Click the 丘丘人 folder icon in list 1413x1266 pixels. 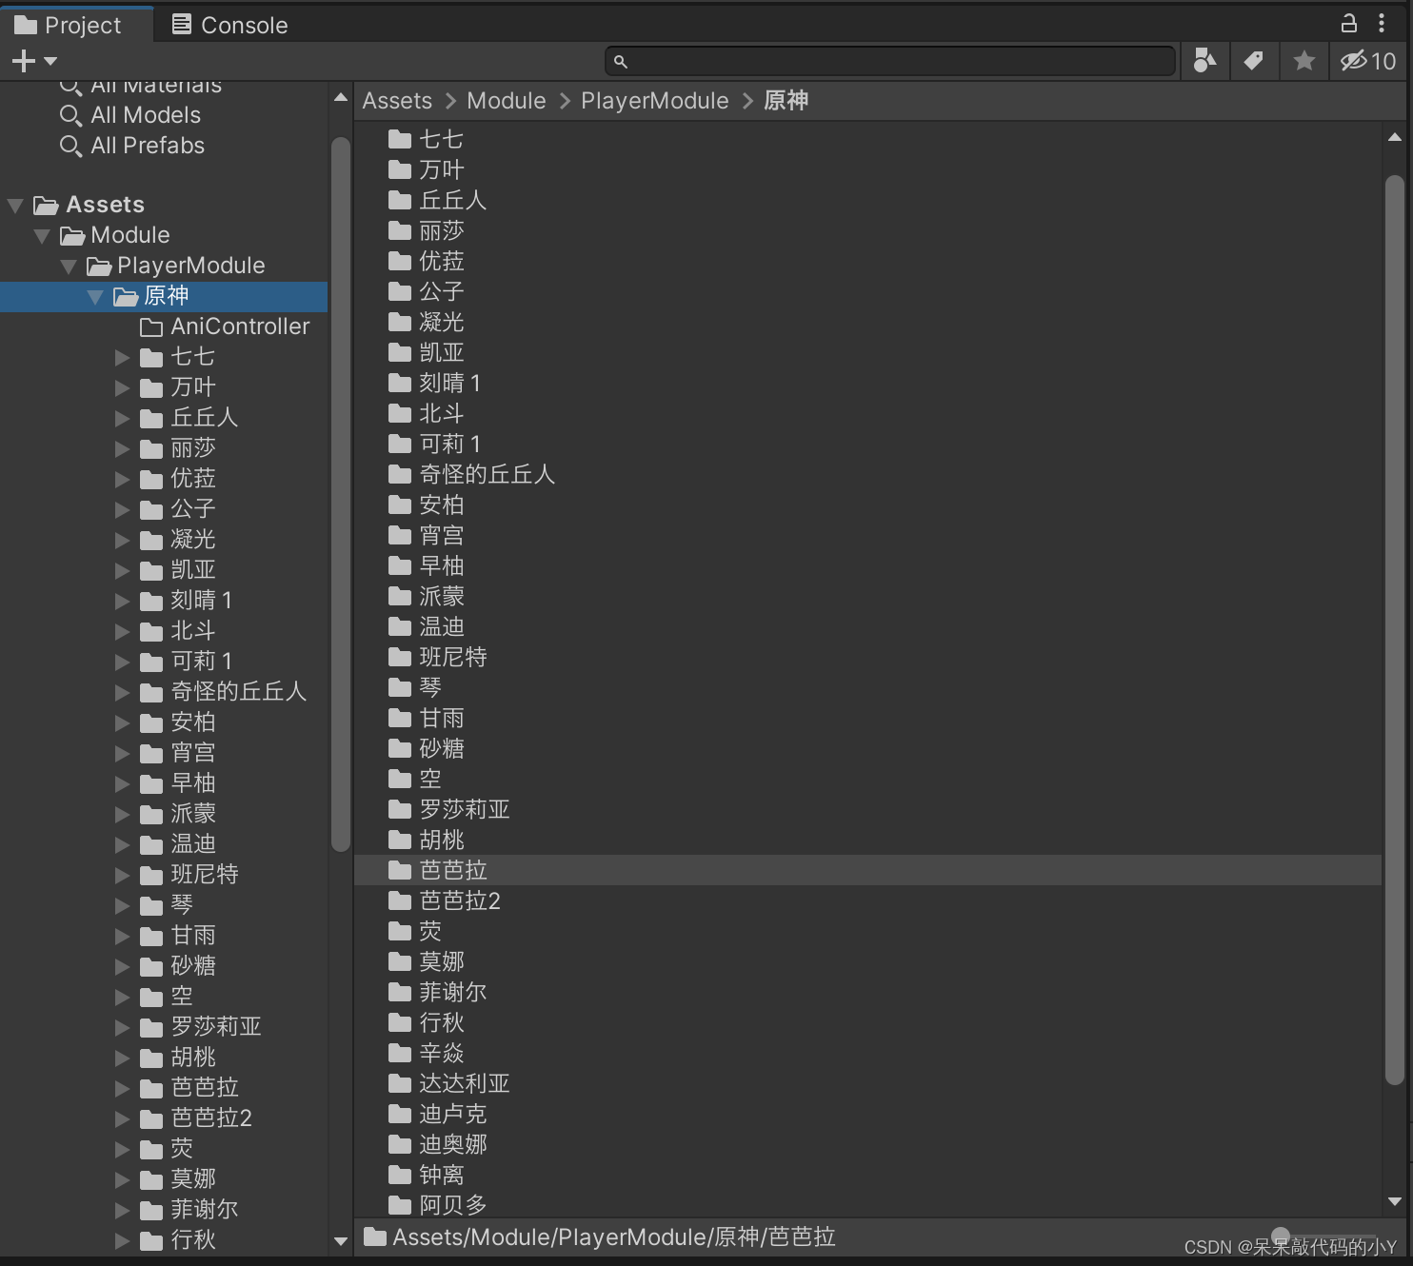[x=400, y=201]
